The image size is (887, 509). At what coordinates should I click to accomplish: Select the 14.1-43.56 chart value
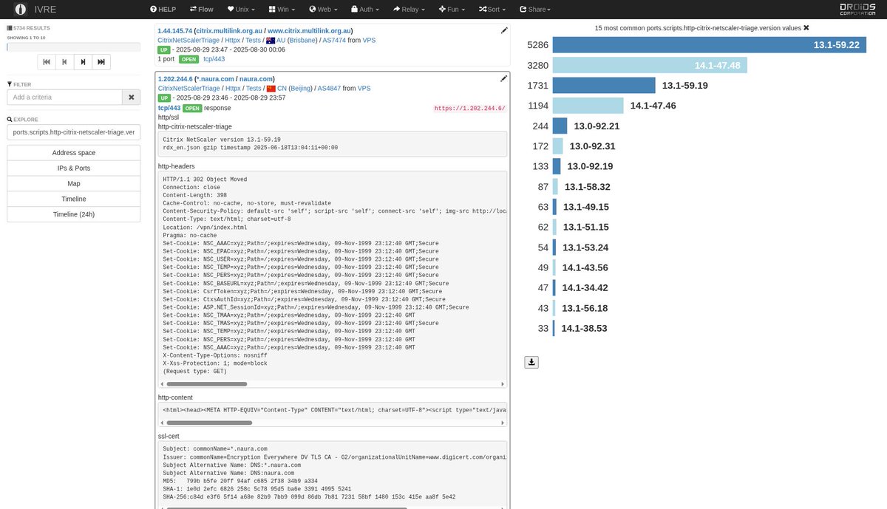585,267
